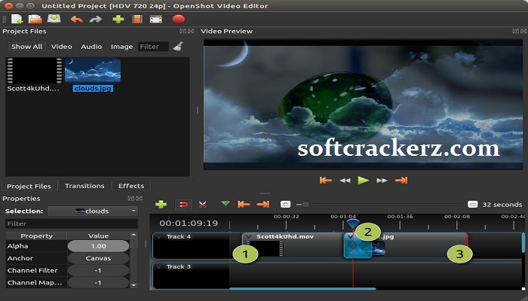Switch to the Project Files tab

pos(29,186)
